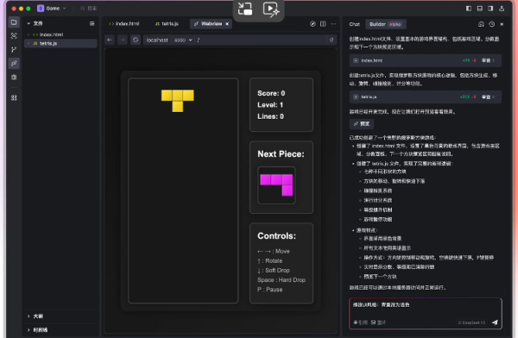Image resolution: width=518 pixels, height=338 pixels.
Task: Open the port 8000 dropdown
Action: pos(183,40)
